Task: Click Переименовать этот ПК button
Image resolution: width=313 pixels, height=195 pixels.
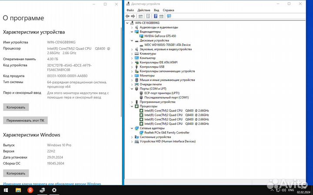Action: (25, 120)
